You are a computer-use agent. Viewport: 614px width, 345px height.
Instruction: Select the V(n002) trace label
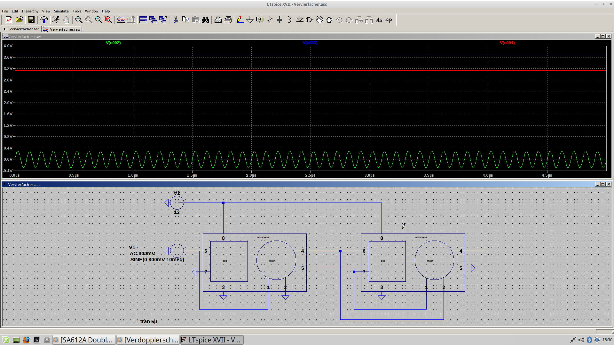[113, 43]
